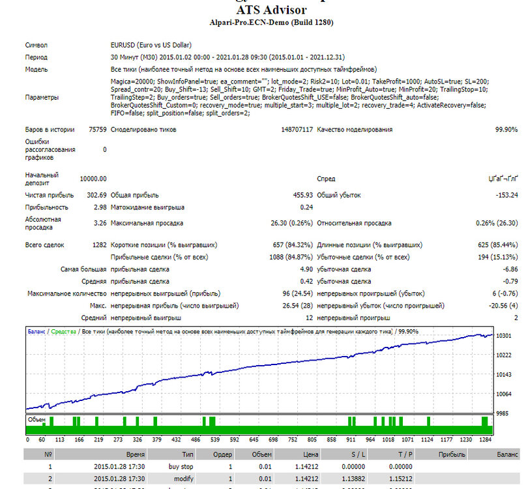Click the 'Матожидание выигрыша' label
This screenshot has width=526, height=489.
(147, 207)
